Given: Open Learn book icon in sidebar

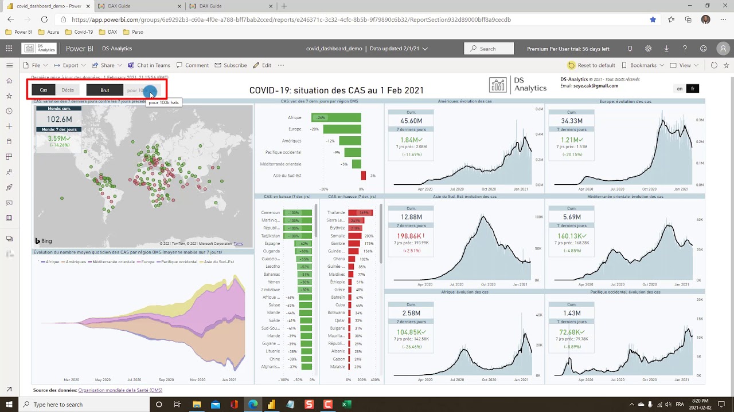Looking at the screenshot, I should pyautogui.click(x=9, y=218).
